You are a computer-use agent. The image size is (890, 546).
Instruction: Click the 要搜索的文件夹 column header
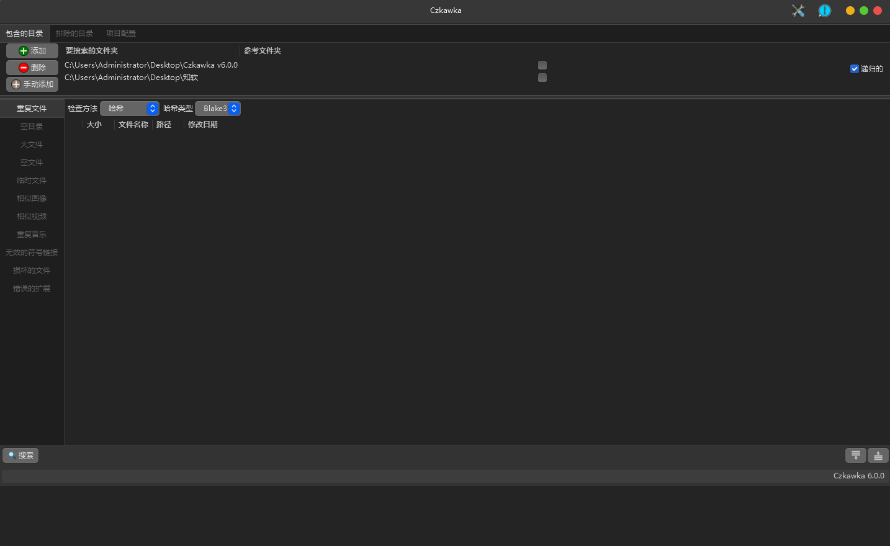92,51
